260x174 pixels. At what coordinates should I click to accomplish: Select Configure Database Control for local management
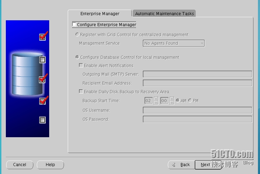click(77, 57)
